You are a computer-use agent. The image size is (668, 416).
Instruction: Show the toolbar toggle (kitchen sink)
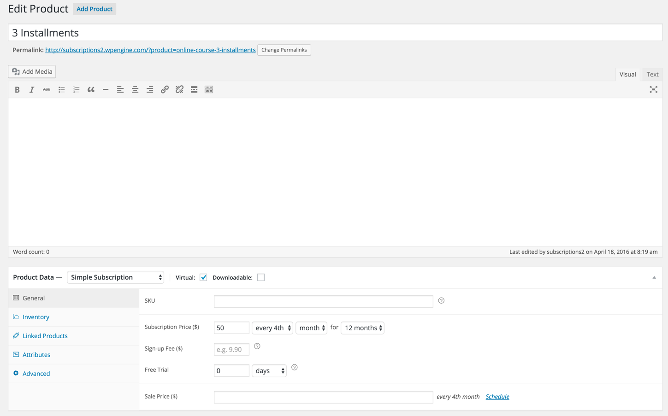(x=209, y=90)
